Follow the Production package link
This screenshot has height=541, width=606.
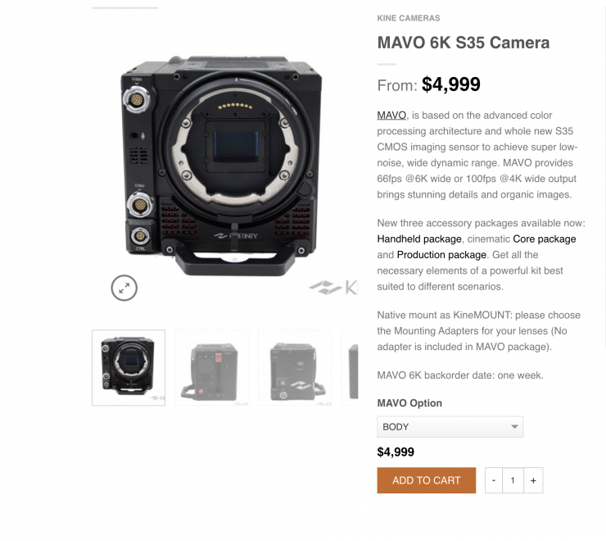coord(441,255)
